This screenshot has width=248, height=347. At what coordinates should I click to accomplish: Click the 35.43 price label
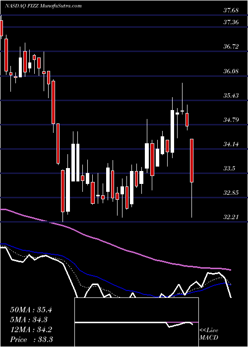coord(231,96)
